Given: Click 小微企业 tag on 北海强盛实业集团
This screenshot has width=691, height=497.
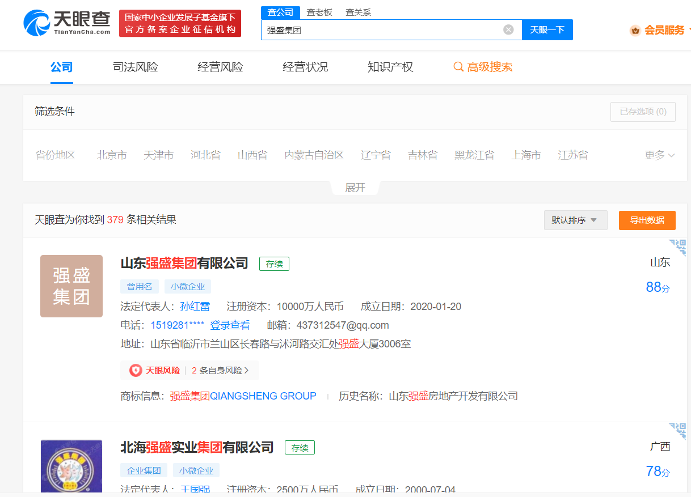Looking at the screenshot, I should click(x=196, y=470).
